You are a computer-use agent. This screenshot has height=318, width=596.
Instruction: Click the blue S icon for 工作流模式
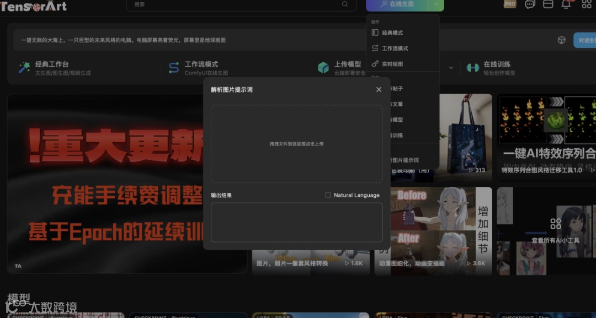174,68
